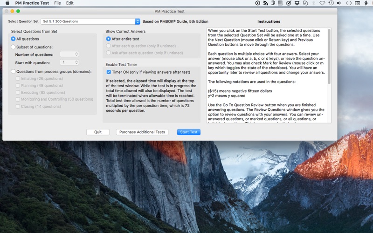Click the round checkmark menu bar icon
The height and width of the screenshot is (233, 373).
[289, 3]
